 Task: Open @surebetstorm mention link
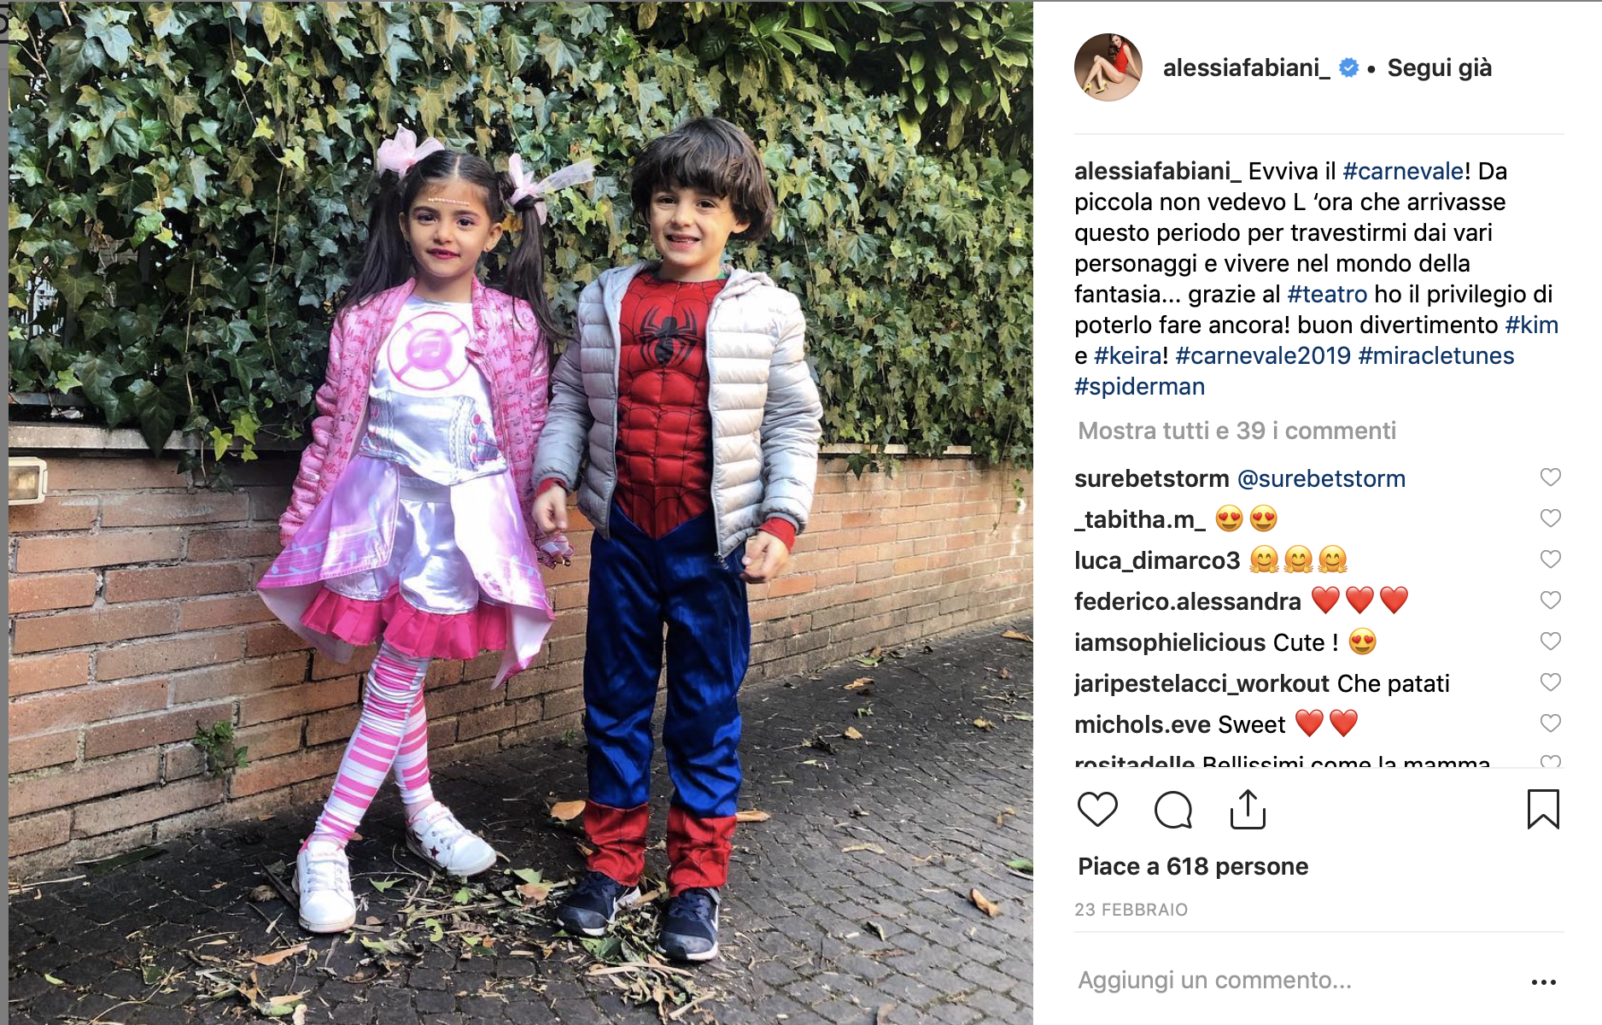(x=1321, y=478)
